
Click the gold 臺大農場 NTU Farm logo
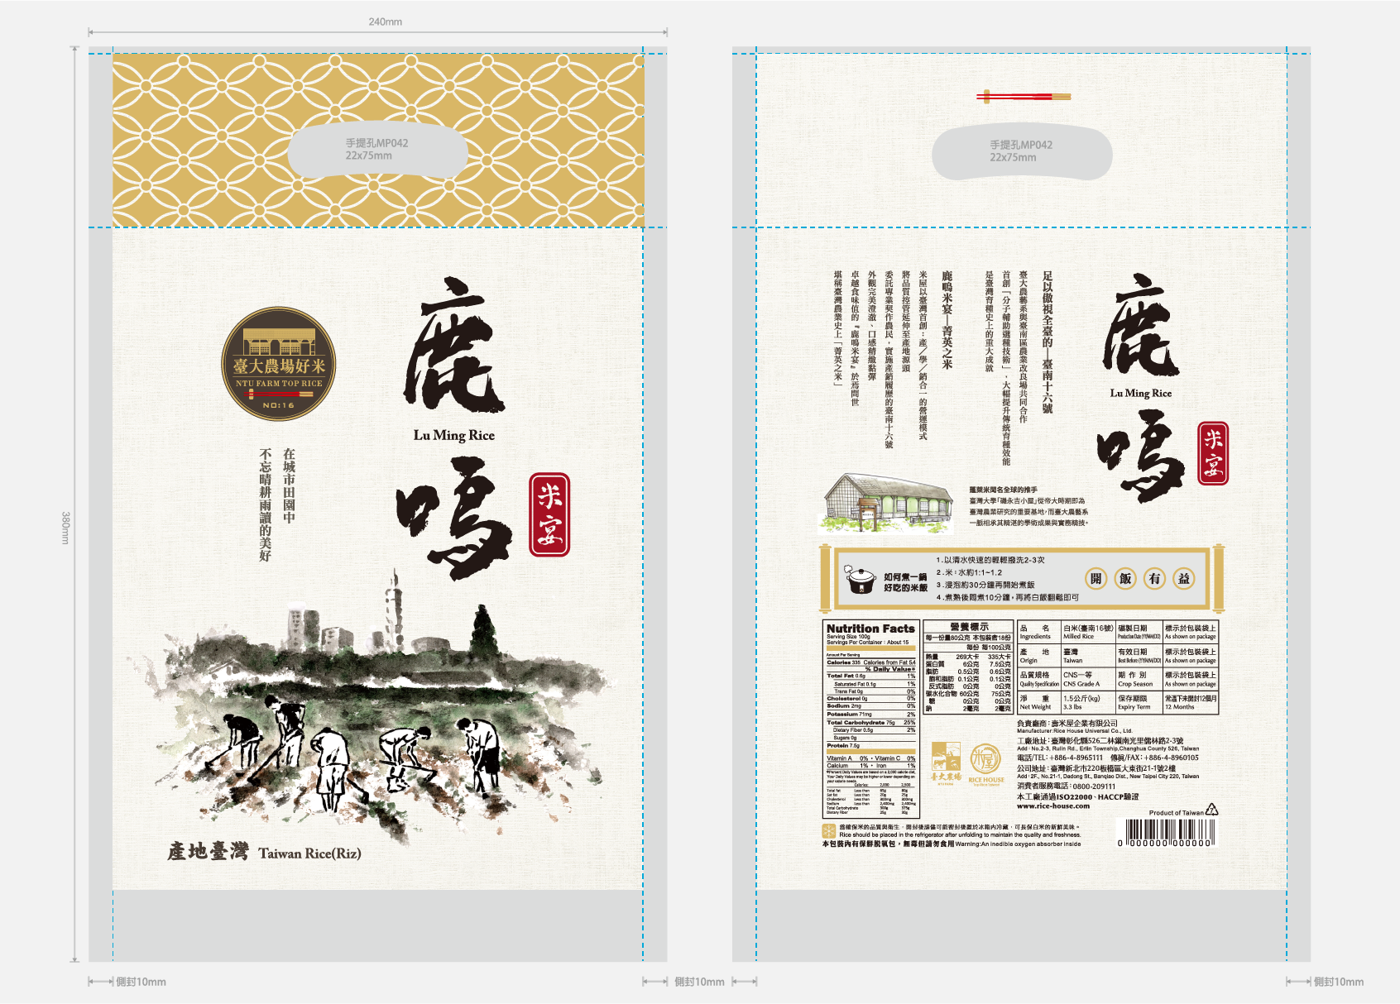946,763
